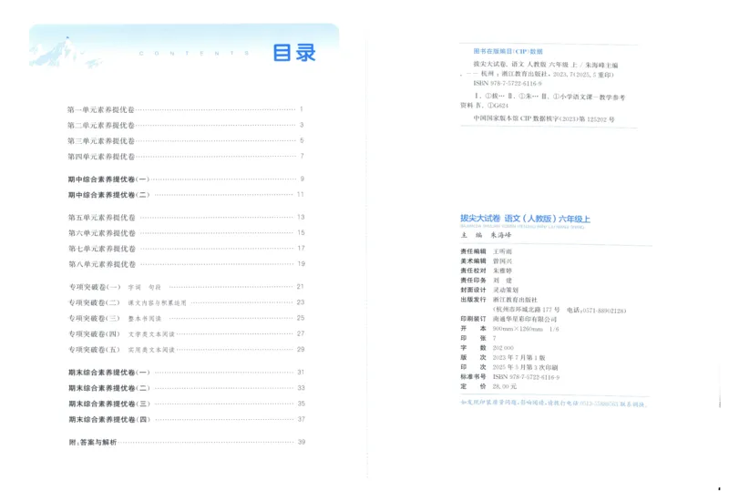Image resolution: width=729 pixels, height=501 pixels.
Task: Click 专项突破卷(四) 文学类文本阅读 entry
Action: (187, 333)
